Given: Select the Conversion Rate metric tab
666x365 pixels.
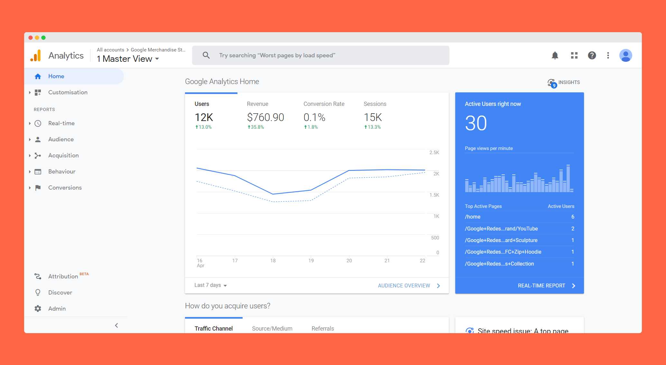Looking at the screenshot, I should click(x=324, y=115).
